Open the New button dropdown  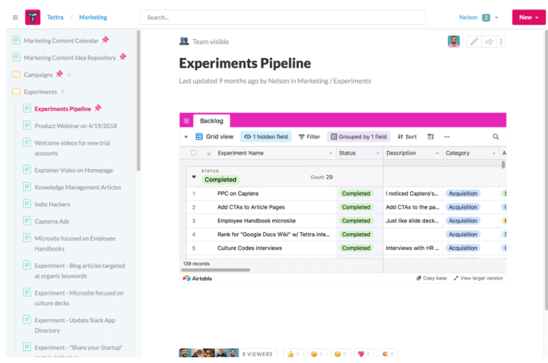click(528, 17)
